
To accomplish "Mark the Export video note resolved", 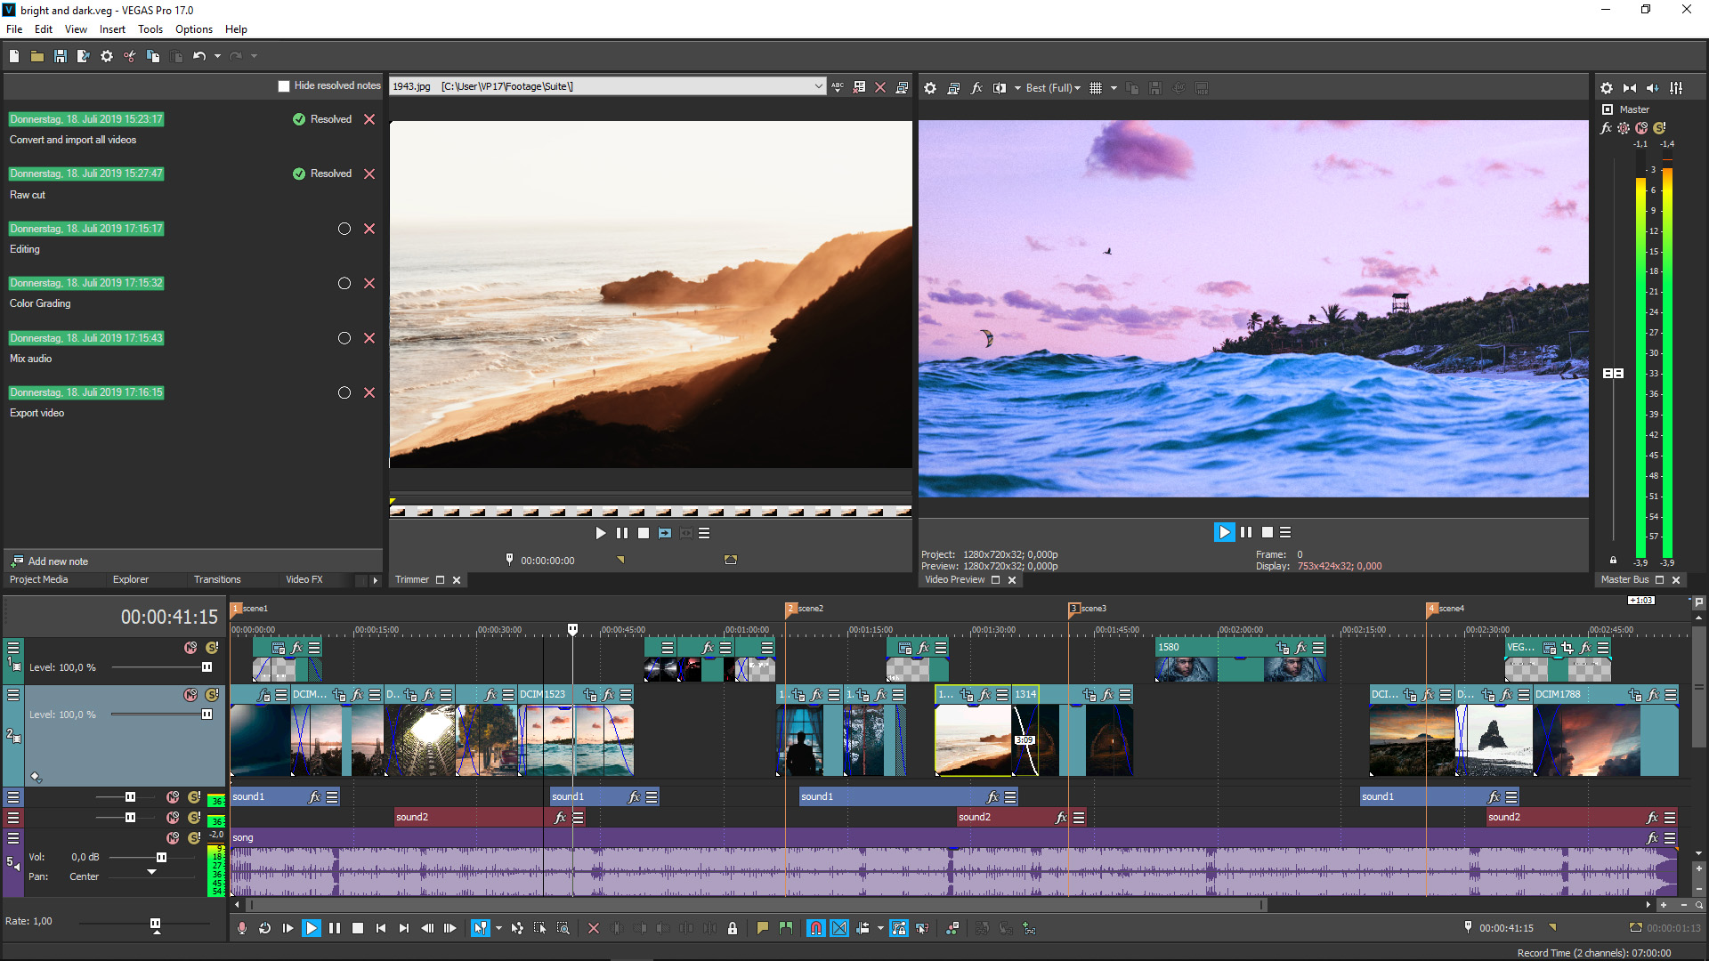I will point(344,392).
